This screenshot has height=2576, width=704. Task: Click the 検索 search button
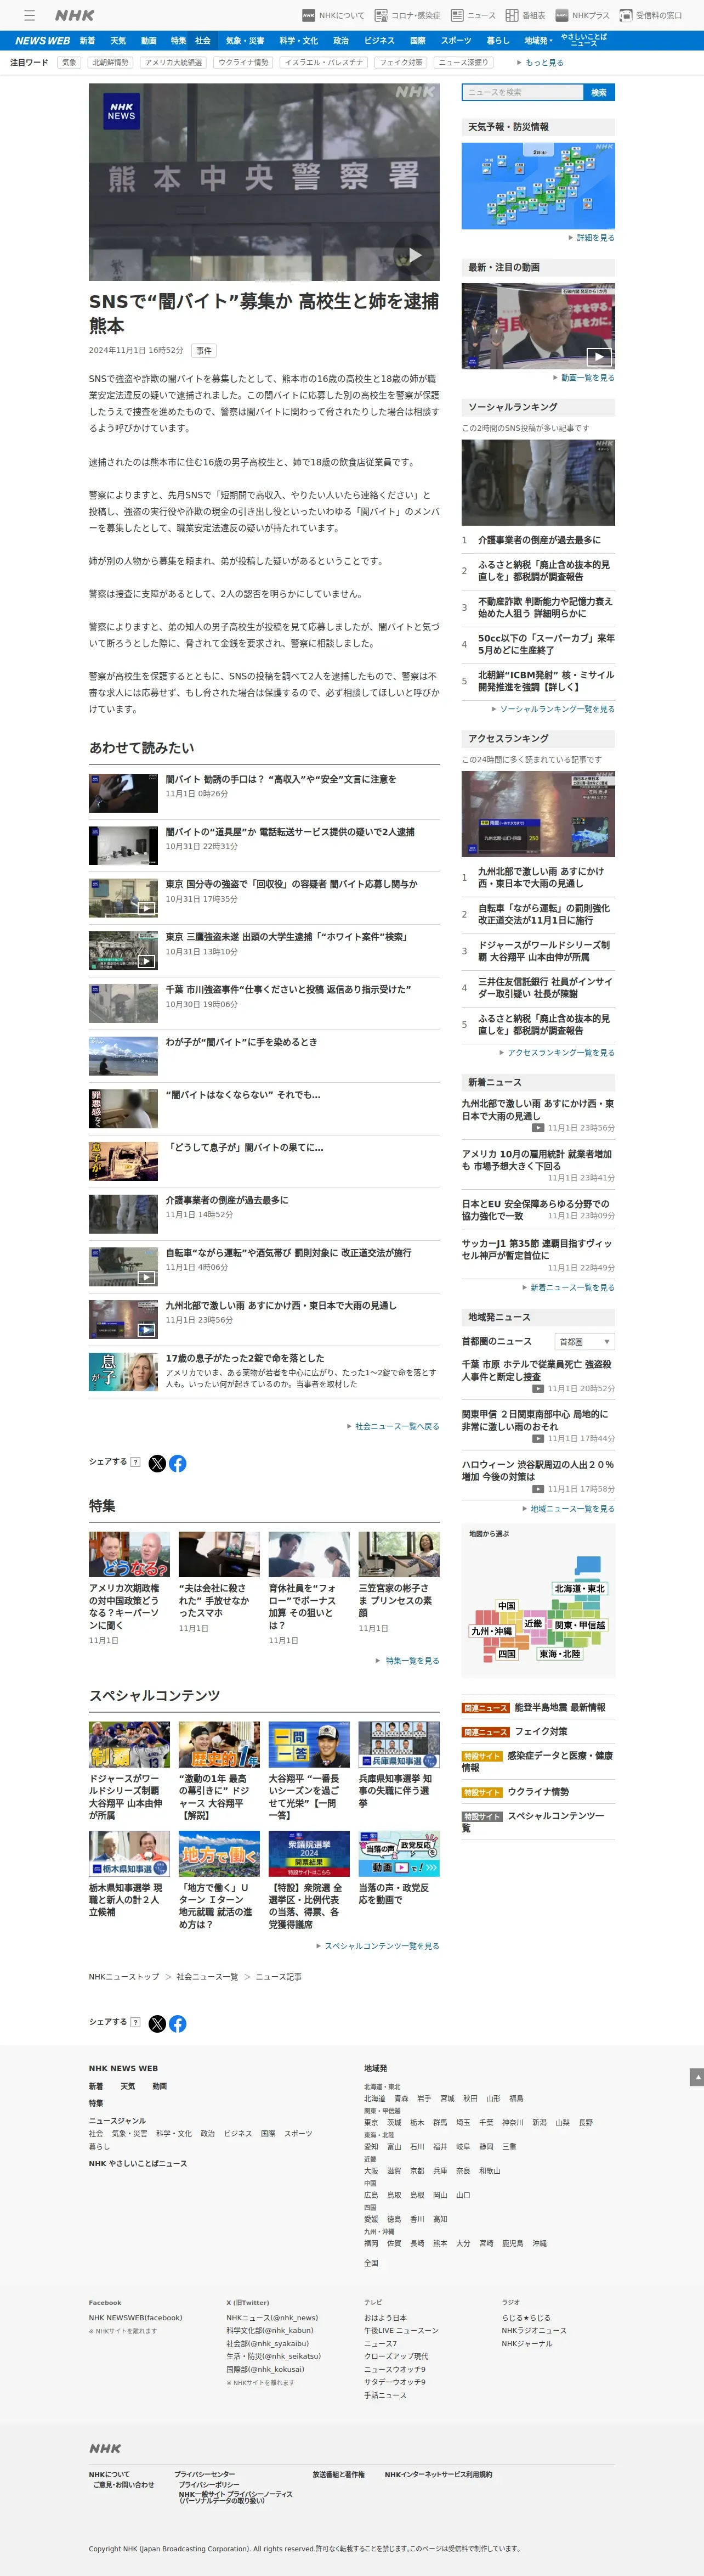[599, 92]
